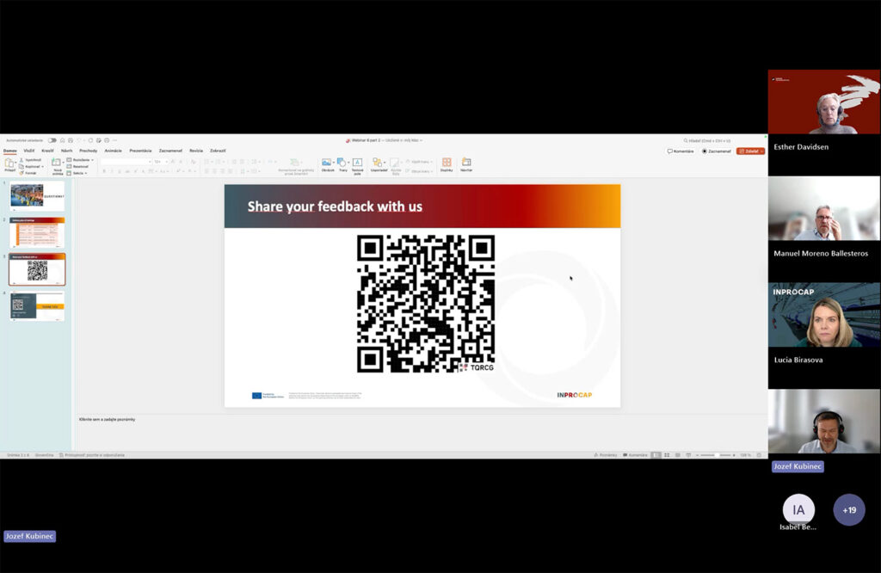Expand the Rozloženie (Layout) dropdown

91,161
